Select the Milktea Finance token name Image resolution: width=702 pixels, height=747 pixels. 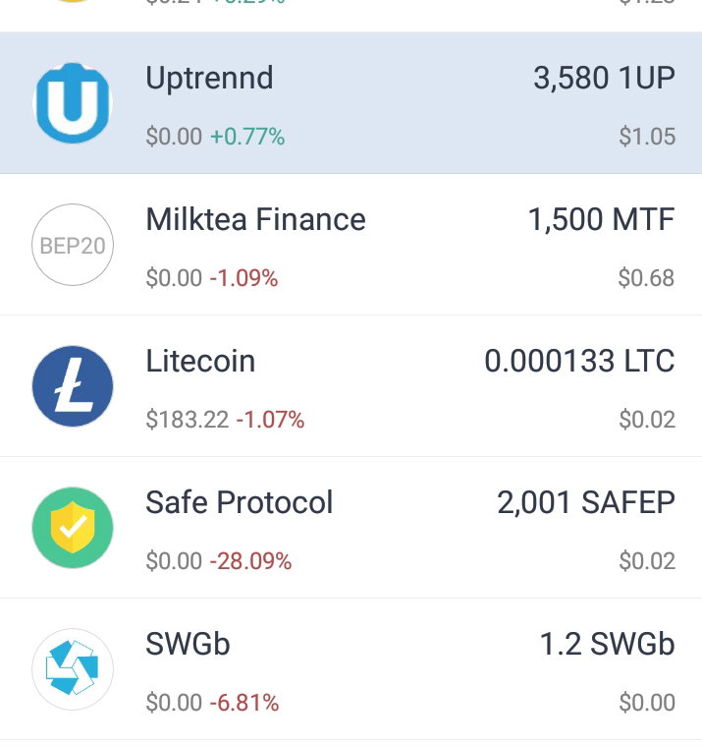click(x=255, y=219)
